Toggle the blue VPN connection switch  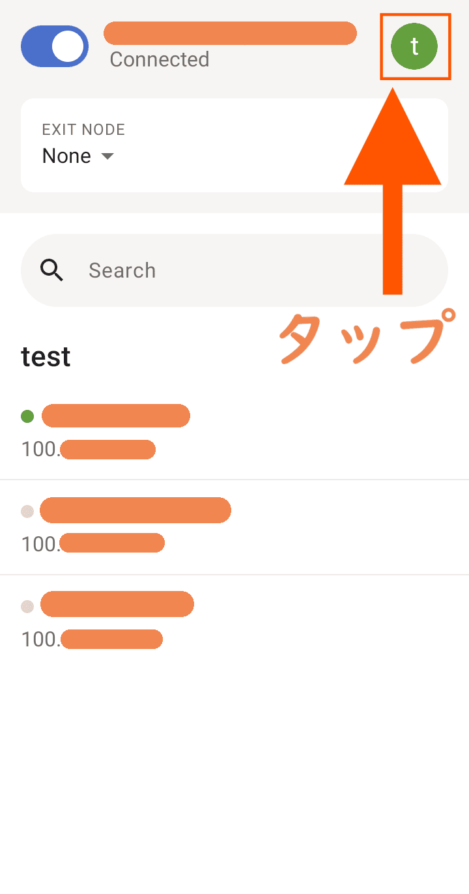pos(55,46)
